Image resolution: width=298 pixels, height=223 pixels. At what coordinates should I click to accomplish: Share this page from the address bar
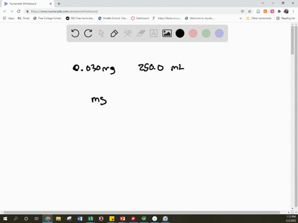pyautogui.click(x=242, y=11)
